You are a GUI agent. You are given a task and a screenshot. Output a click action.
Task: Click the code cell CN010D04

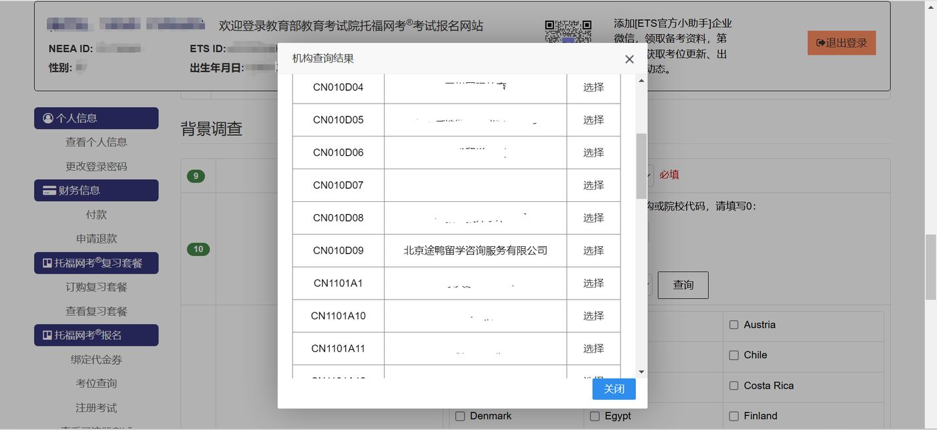338,87
